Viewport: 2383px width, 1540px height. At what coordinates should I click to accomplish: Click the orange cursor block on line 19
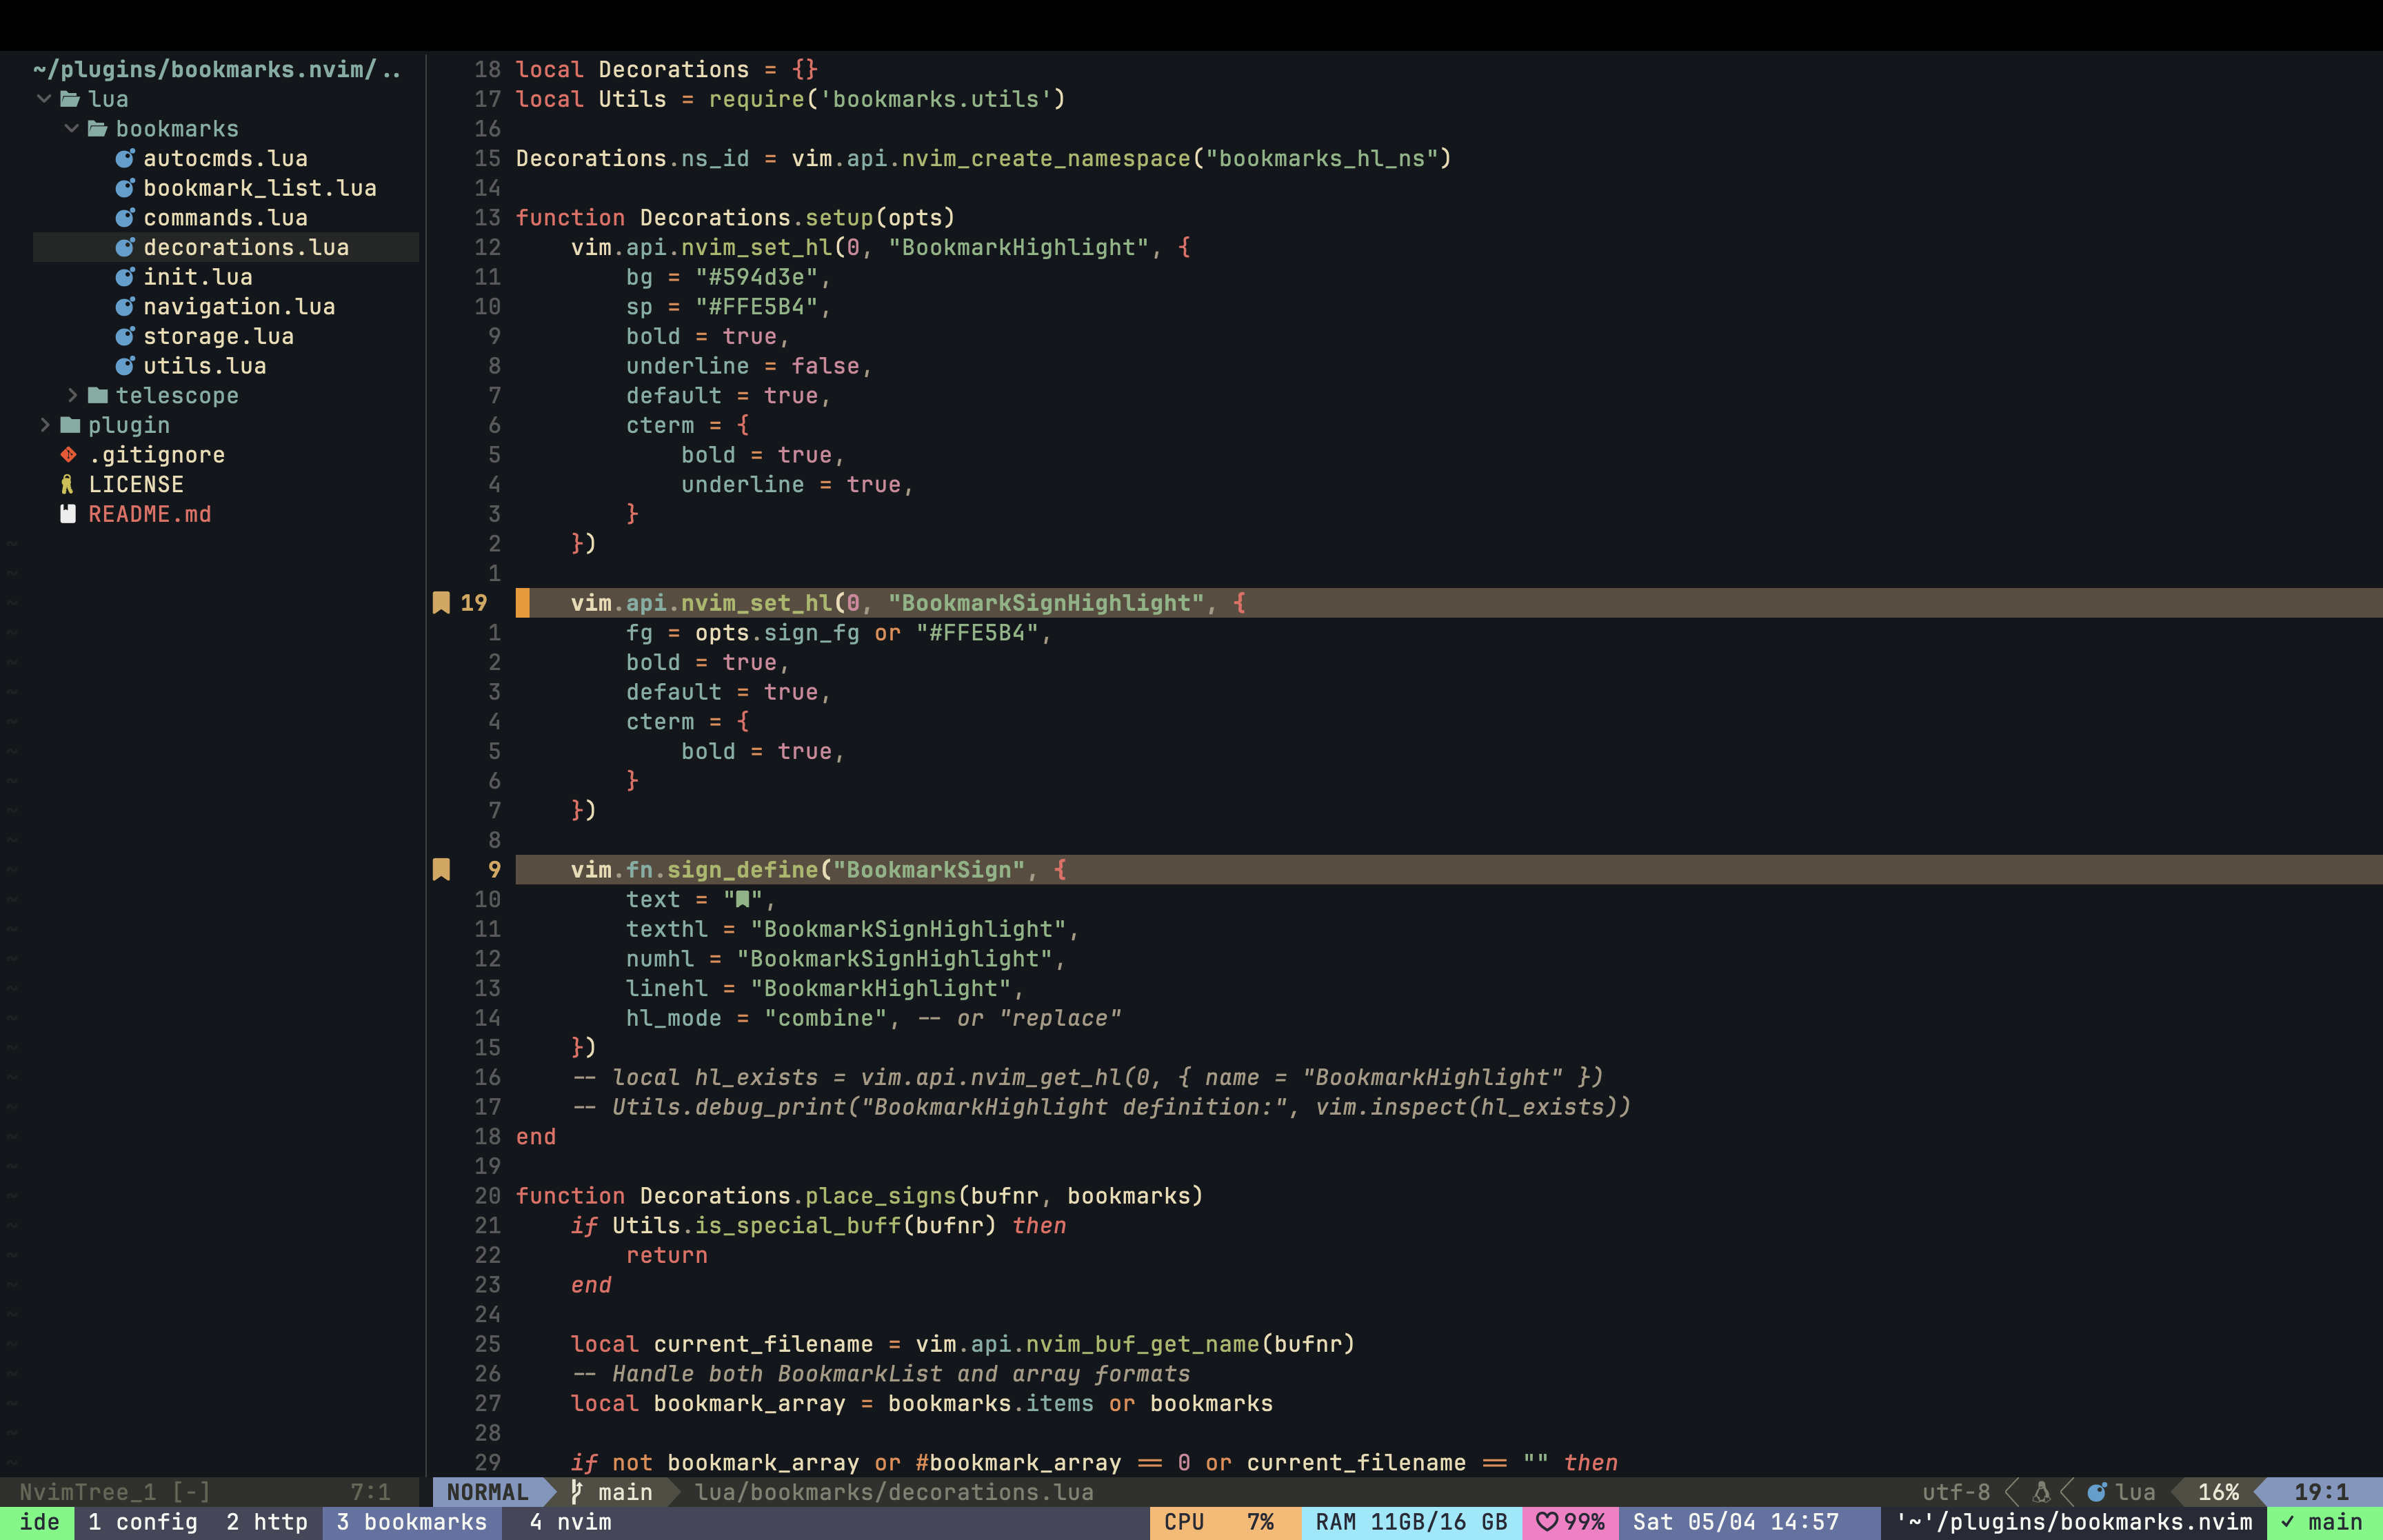click(x=522, y=603)
